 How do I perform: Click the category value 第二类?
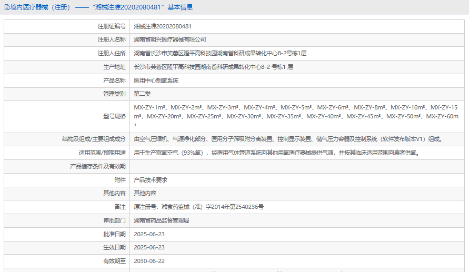[142, 94]
